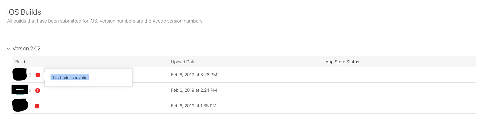480x121 pixels.
Task: Click the Build column header
Action: (20, 62)
